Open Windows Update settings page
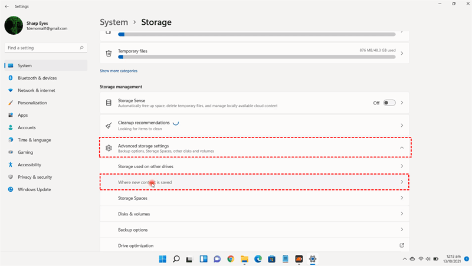Screen dimensions: 472x266 pos(34,189)
